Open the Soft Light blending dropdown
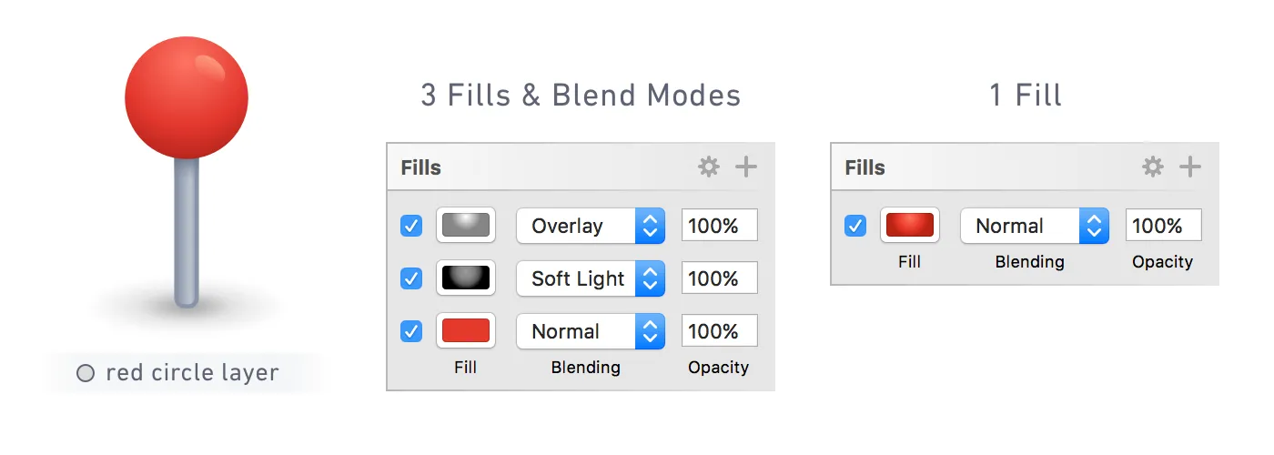 pyautogui.click(x=591, y=278)
